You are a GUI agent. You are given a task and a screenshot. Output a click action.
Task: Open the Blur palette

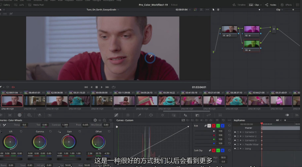(x=185, y=115)
